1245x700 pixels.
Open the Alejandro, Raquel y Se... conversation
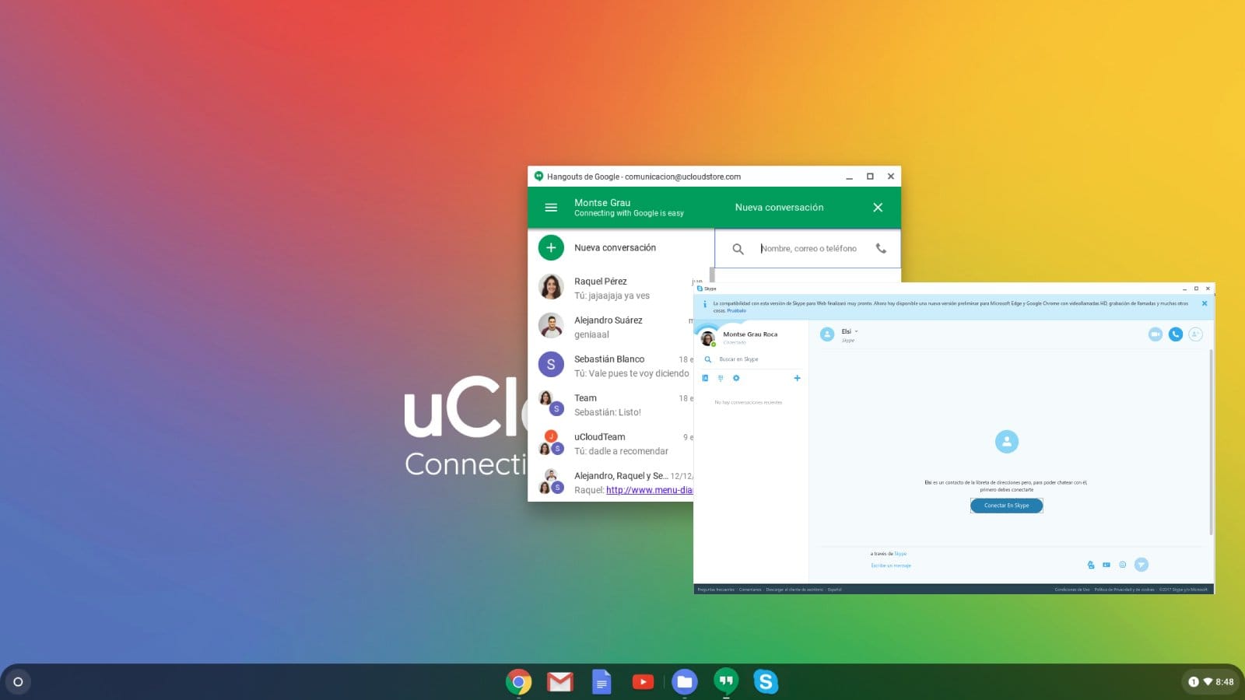click(612, 482)
